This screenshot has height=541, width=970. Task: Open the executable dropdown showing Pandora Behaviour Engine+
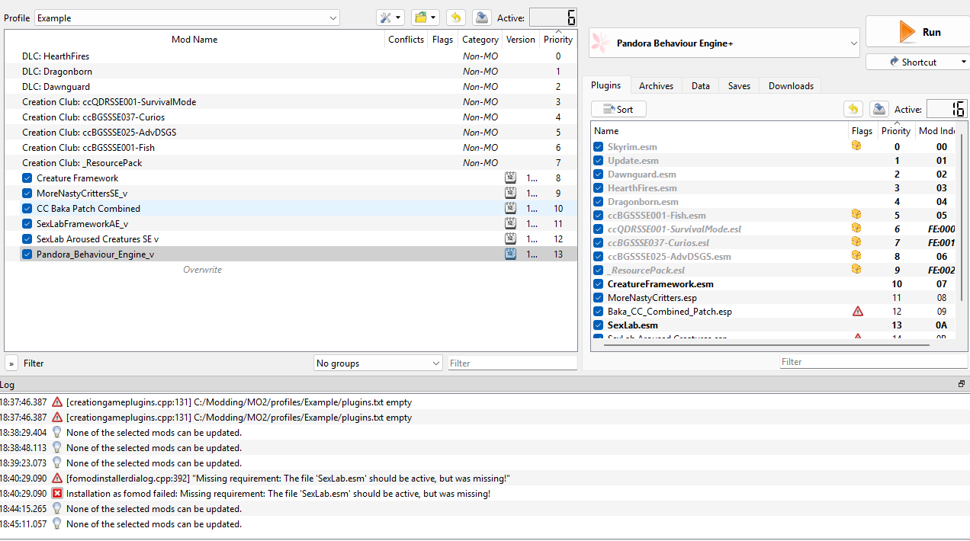click(x=724, y=43)
